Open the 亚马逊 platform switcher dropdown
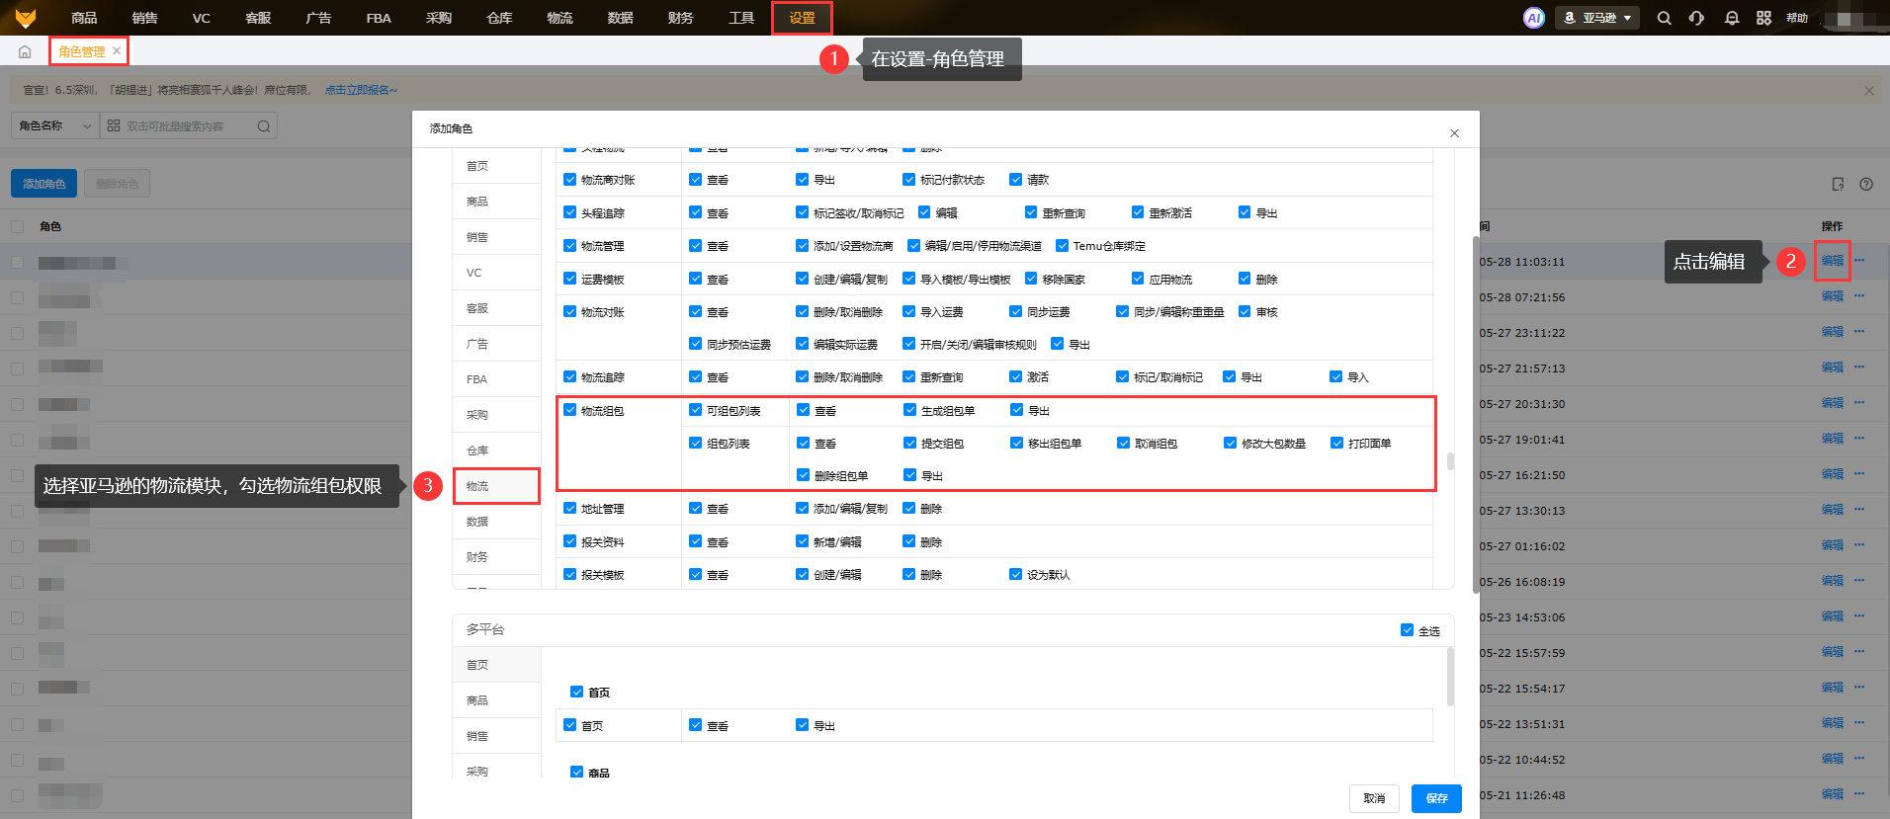This screenshot has height=819, width=1890. click(1597, 18)
